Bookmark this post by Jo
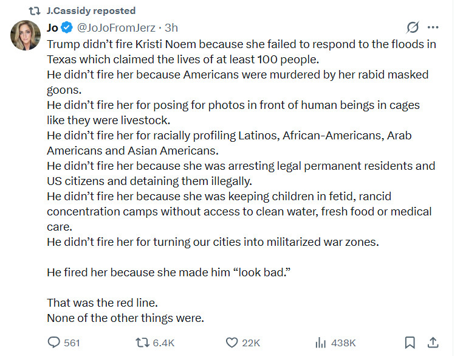The height and width of the screenshot is (356, 463). (410, 343)
